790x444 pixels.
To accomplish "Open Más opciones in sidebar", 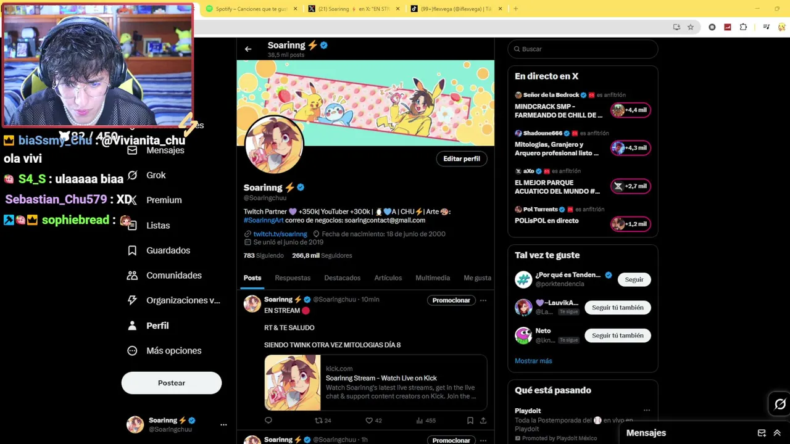I will pyautogui.click(x=165, y=351).
